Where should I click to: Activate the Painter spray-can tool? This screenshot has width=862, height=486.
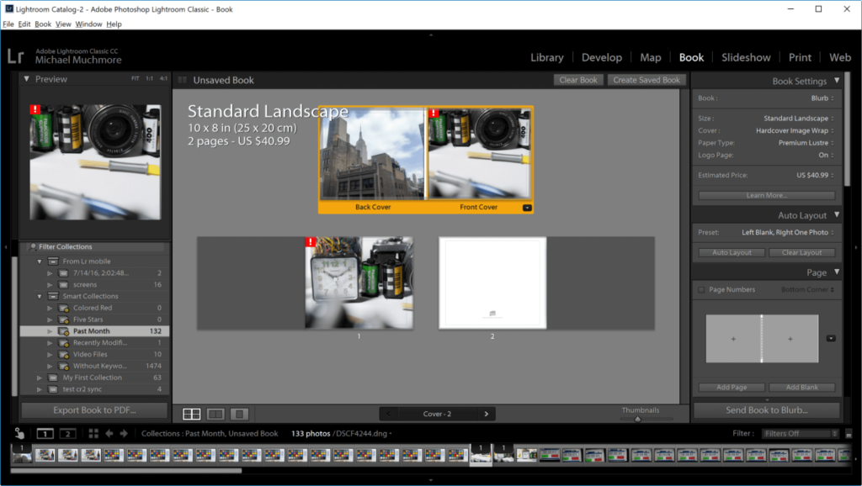point(19,433)
